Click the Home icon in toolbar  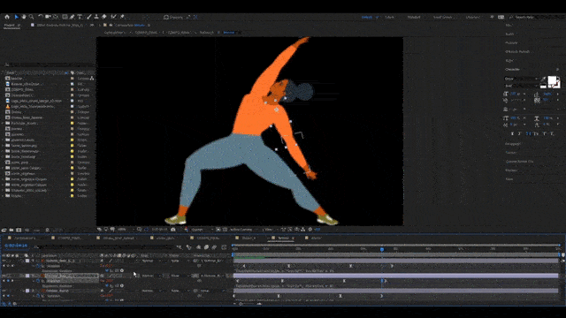[7, 17]
